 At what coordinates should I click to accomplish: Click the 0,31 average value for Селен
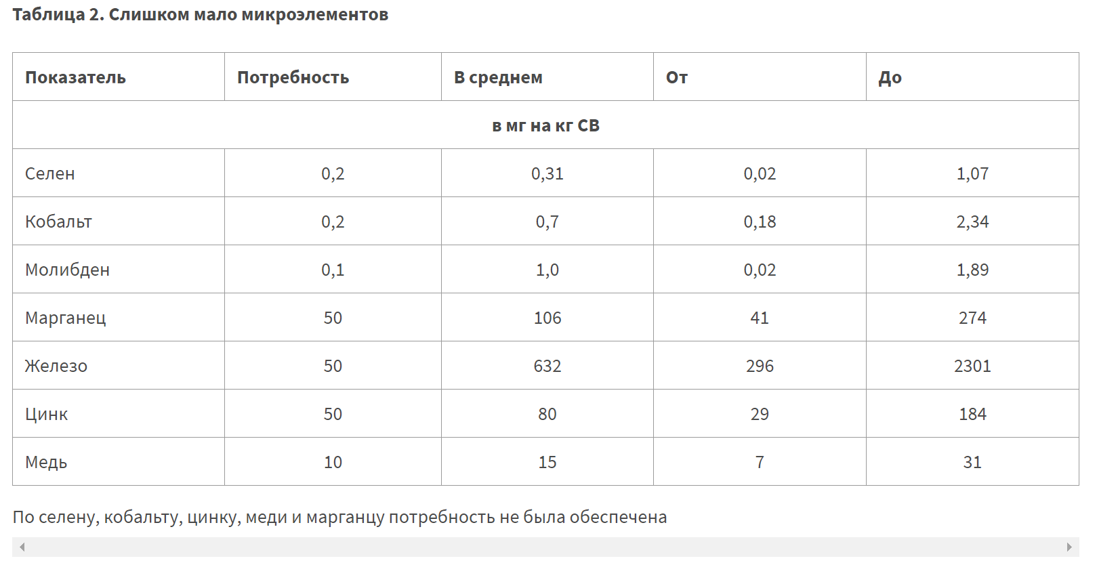point(547,174)
